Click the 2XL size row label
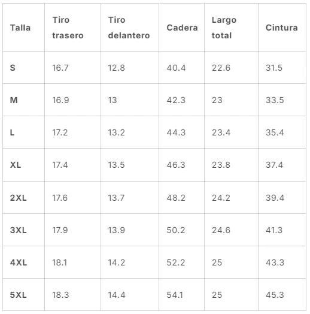Screen dimensions: 310x314 coord(18,198)
